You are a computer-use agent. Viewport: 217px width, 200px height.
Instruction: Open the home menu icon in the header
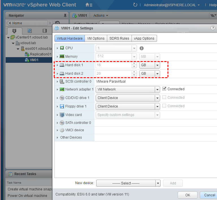89,5
